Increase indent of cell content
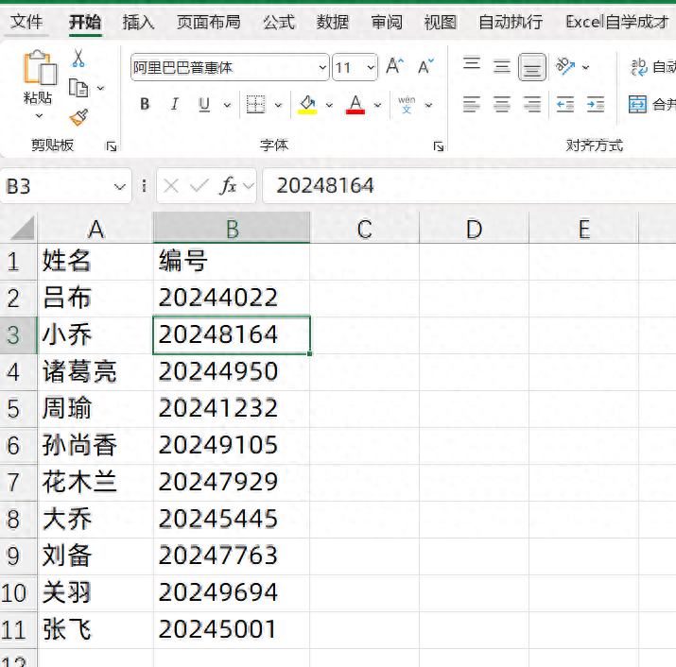676x667 pixels. [596, 104]
